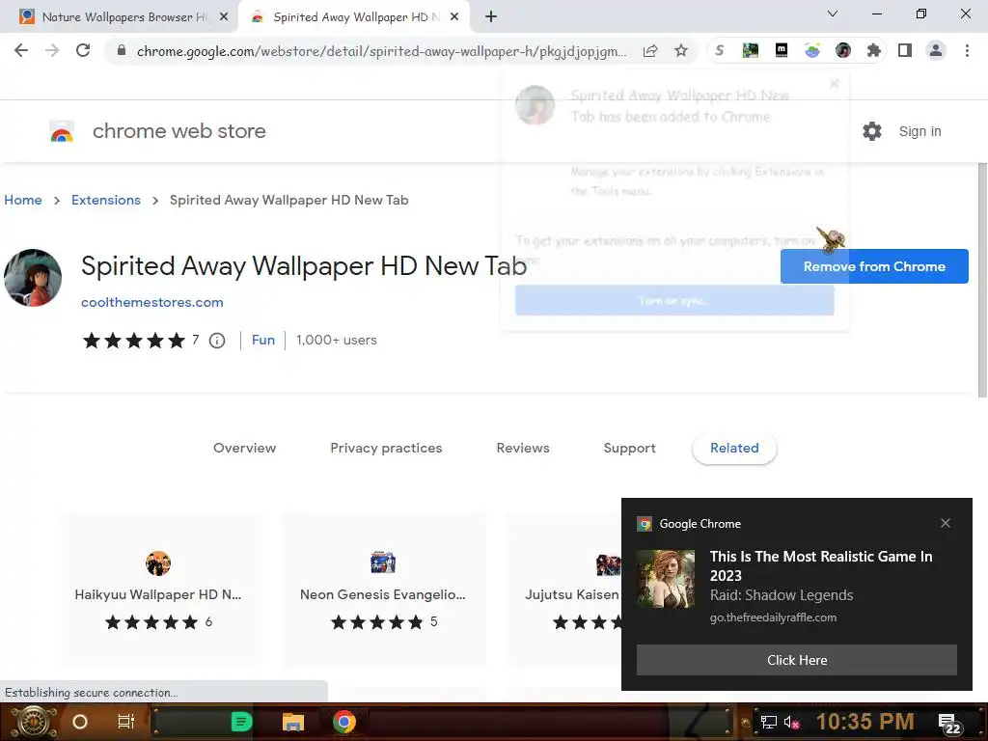View site security lock information
Viewport: 988px width, 741px height.
point(122,50)
